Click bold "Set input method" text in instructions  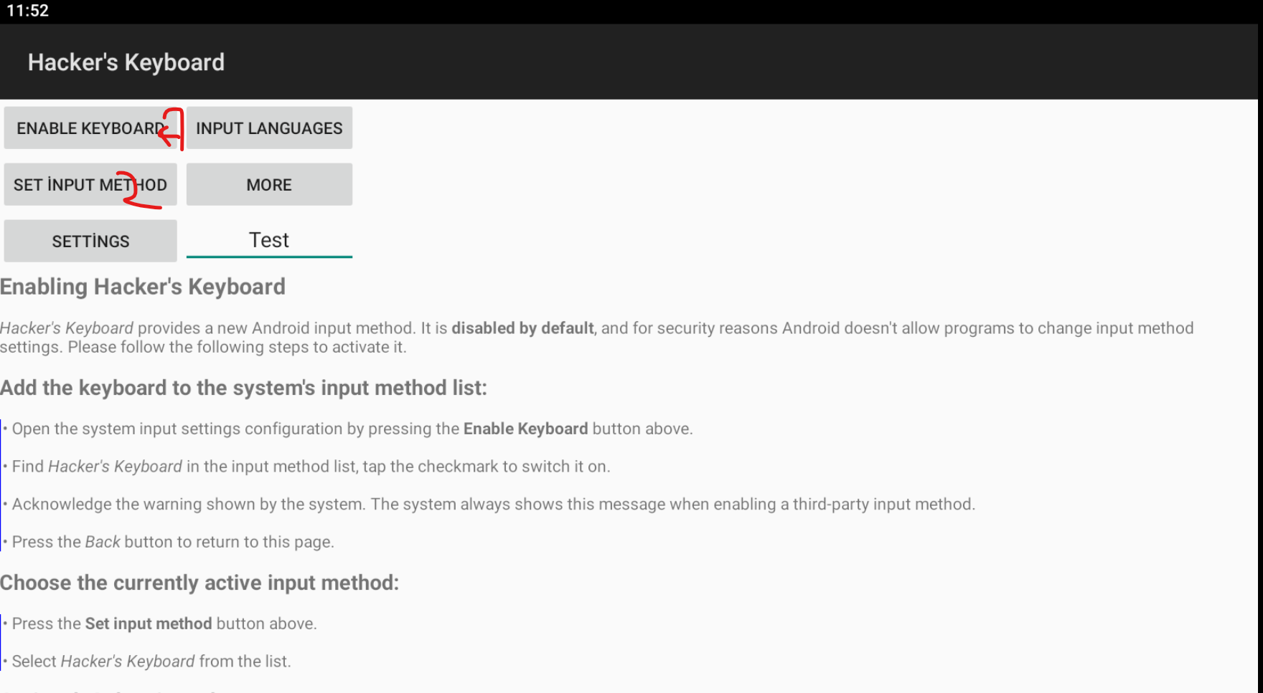pyautogui.click(x=149, y=623)
